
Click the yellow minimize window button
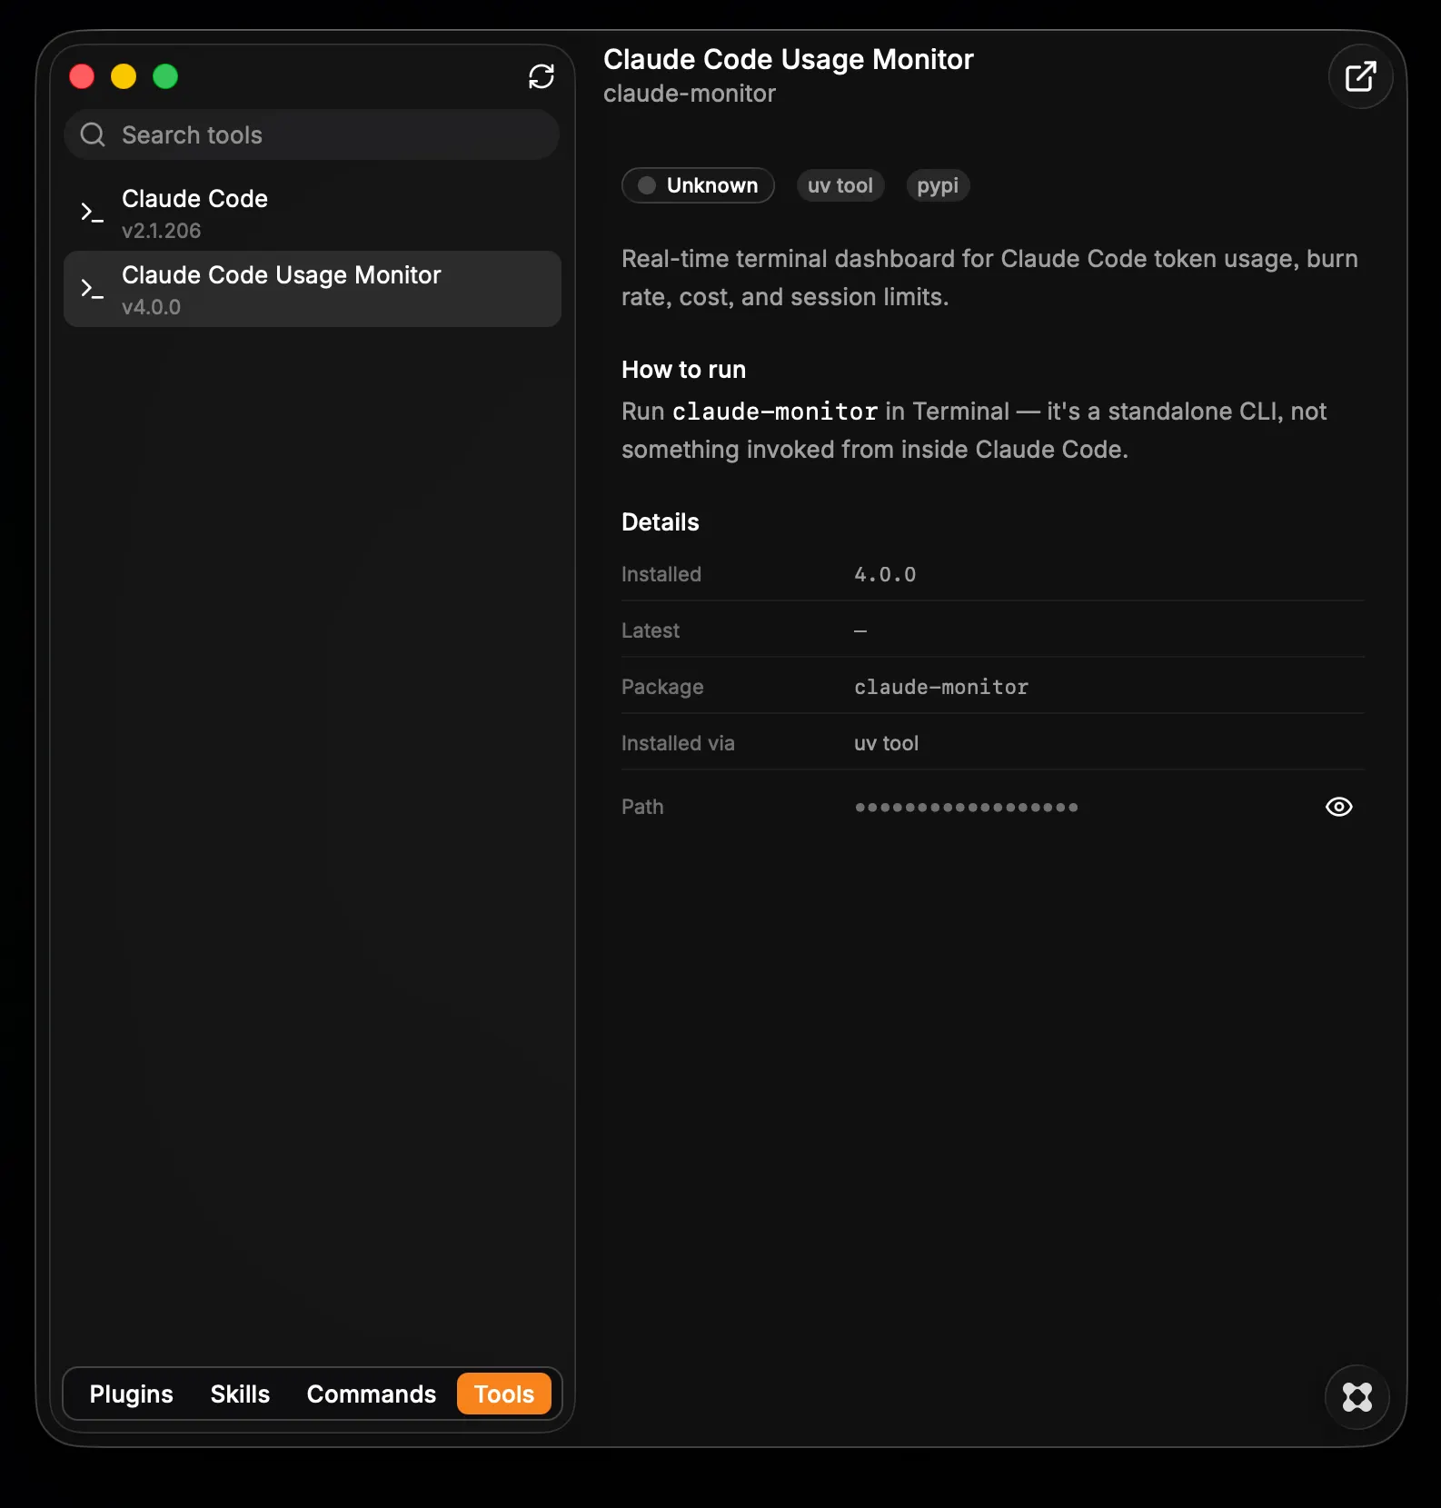124,76
